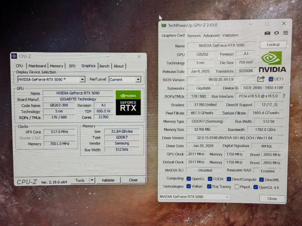Click the Close button in CPU-Z
This screenshot has width=302, height=226.
click(133, 180)
